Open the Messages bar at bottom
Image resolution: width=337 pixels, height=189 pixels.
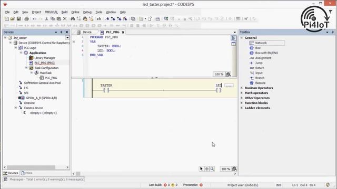coord(44,179)
